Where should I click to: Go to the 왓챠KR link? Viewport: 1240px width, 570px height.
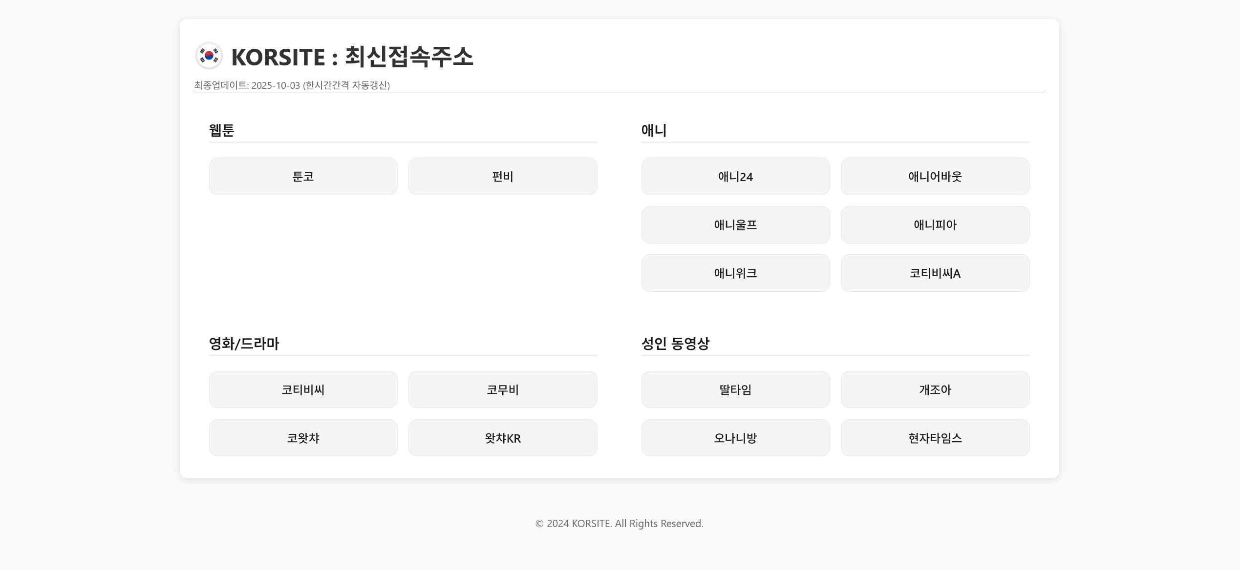pyautogui.click(x=502, y=438)
